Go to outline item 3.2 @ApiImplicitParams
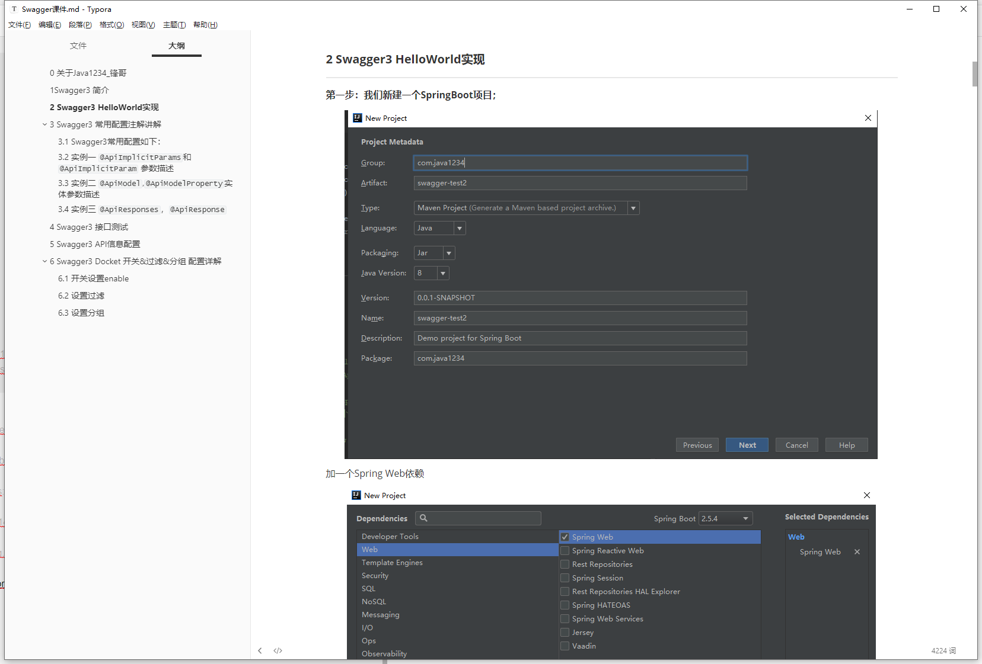982x664 pixels. pyautogui.click(x=125, y=162)
